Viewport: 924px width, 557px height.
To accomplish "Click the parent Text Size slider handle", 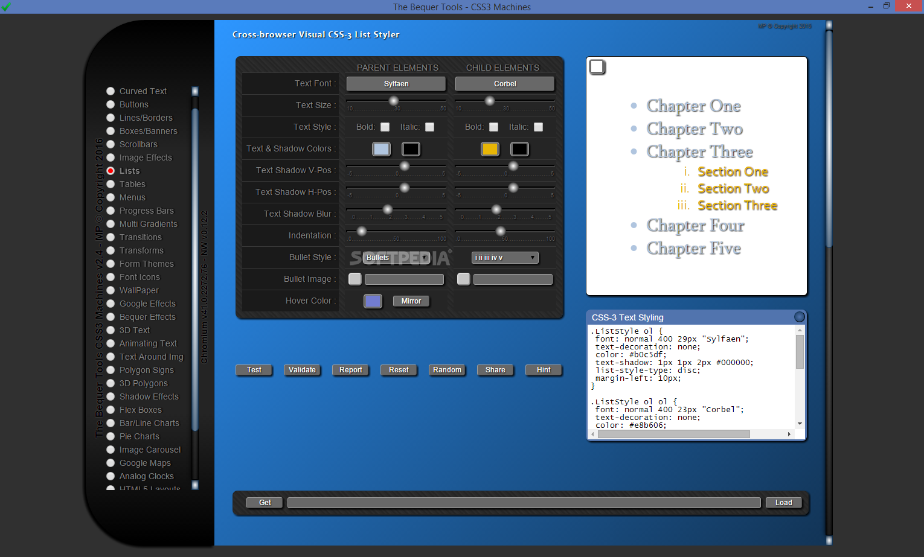I will (394, 101).
